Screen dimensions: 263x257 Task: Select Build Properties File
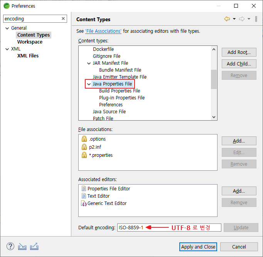pos(120,91)
